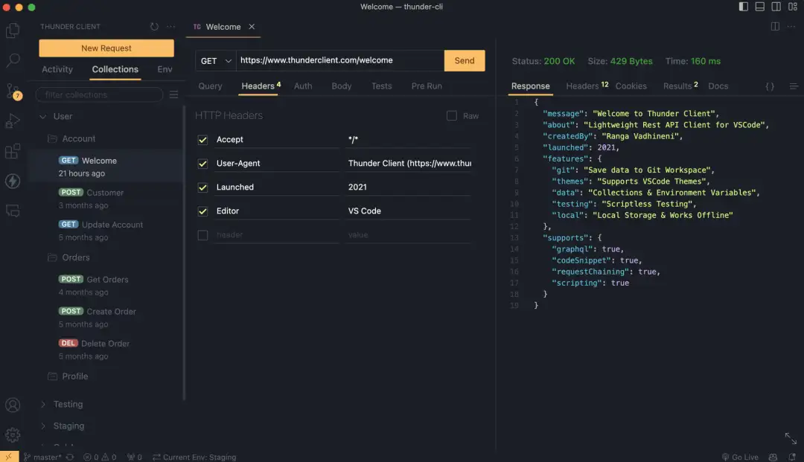Click the refresh icon beside Thunder Client title
This screenshot has height=462, width=804.
point(154,27)
